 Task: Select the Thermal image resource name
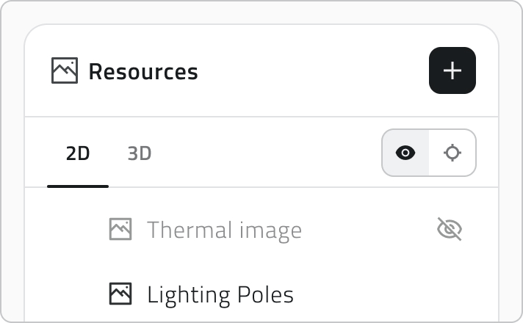[x=224, y=230]
